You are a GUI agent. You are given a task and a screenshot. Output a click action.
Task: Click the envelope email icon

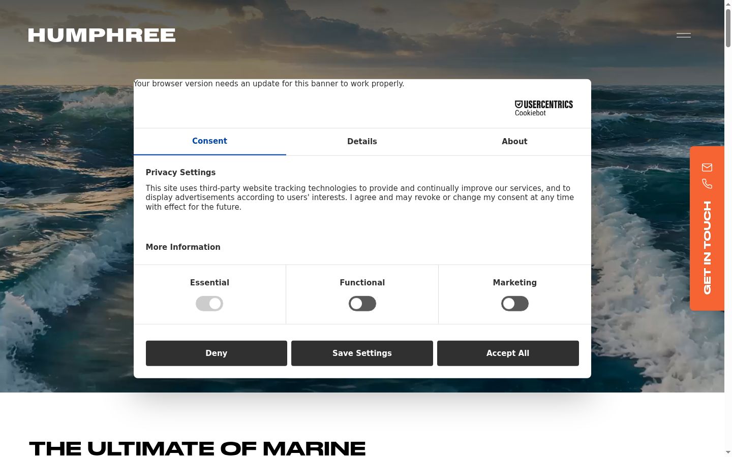pos(707,168)
